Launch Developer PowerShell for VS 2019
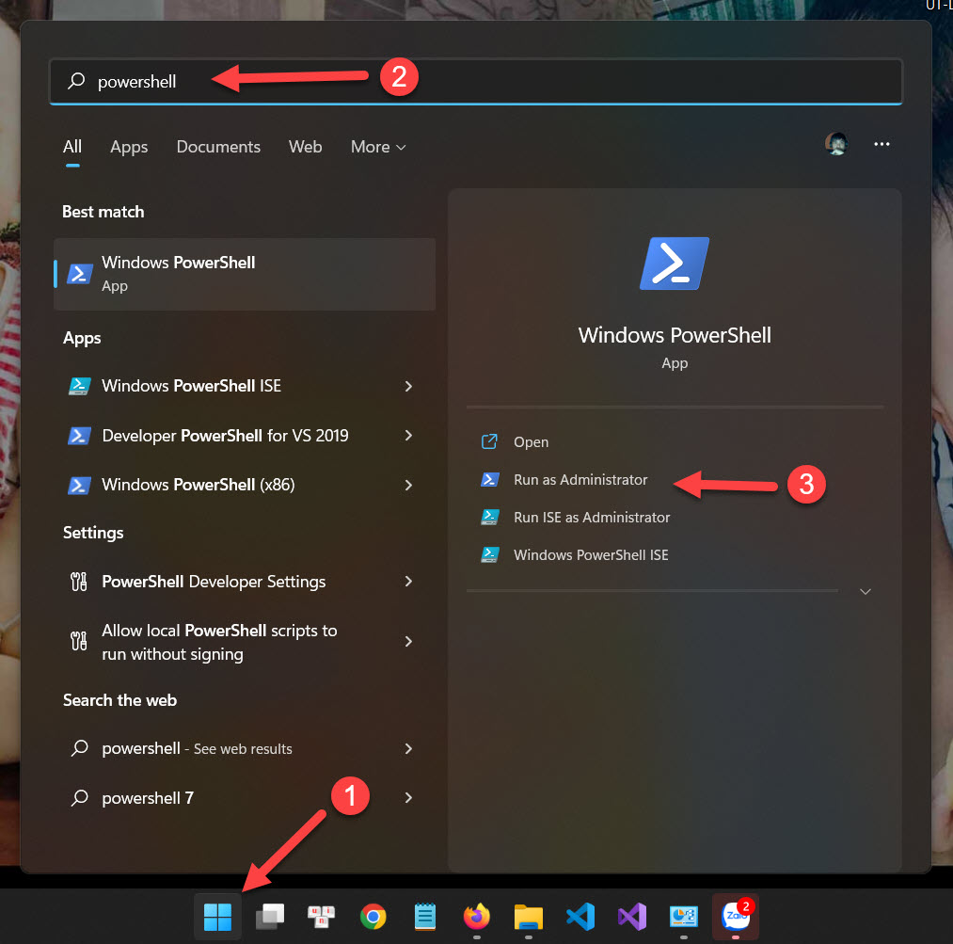Screen dimensions: 953x944 tap(226, 435)
